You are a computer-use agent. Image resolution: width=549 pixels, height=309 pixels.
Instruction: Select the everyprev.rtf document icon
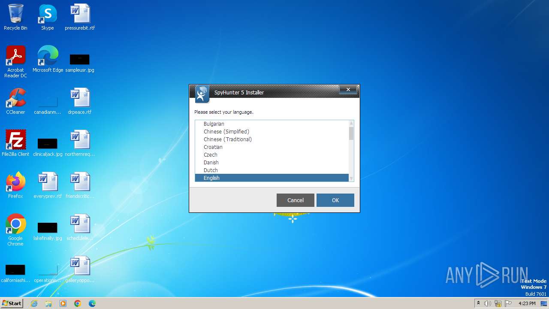coord(48,185)
